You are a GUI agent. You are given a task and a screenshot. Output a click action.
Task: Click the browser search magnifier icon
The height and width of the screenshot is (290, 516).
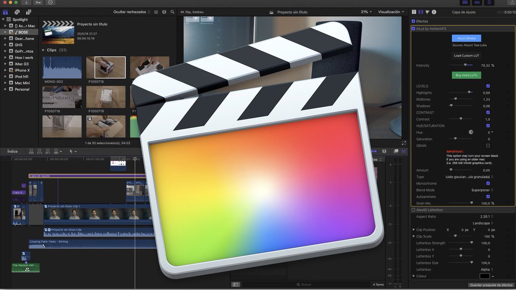coord(172,12)
